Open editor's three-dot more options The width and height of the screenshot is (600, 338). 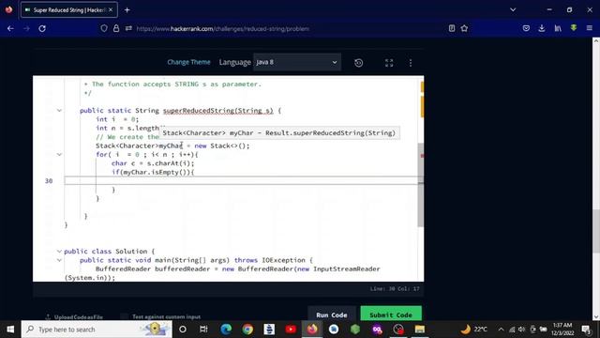click(411, 63)
